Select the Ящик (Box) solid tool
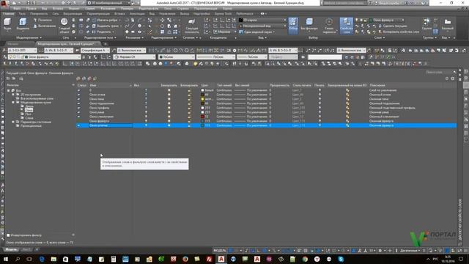Viewport: 469px width, 264px height. click(7, 24)
